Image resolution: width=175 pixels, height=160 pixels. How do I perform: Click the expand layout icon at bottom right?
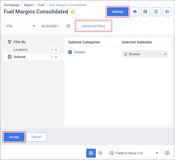pos(167,153)
